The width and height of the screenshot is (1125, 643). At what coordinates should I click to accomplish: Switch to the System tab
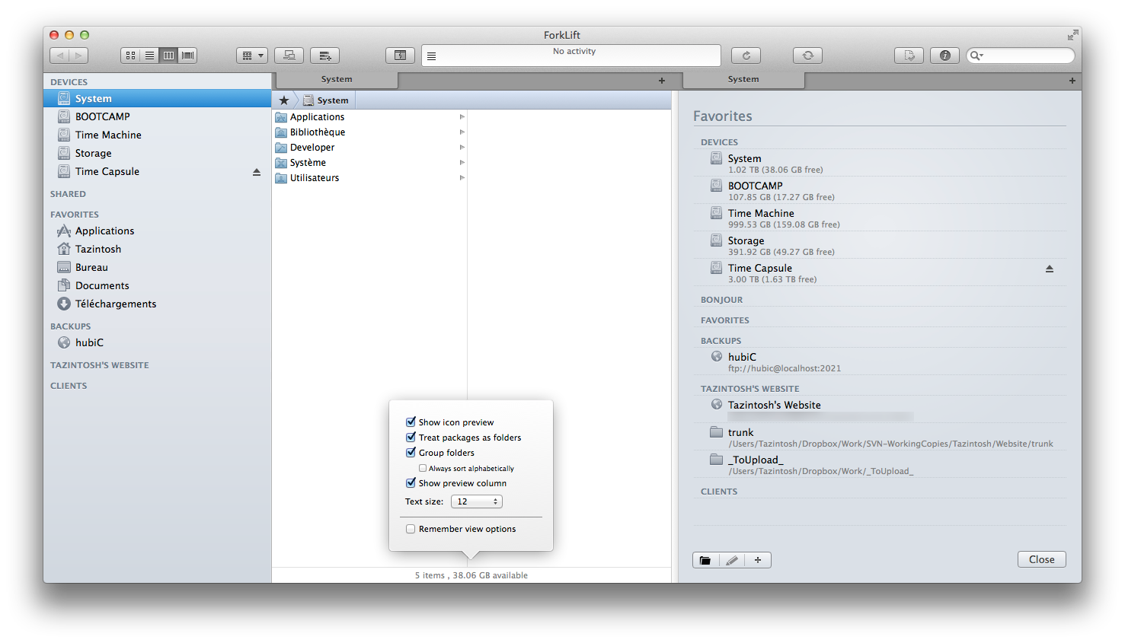pyautogui.click(x=337, y=78)
